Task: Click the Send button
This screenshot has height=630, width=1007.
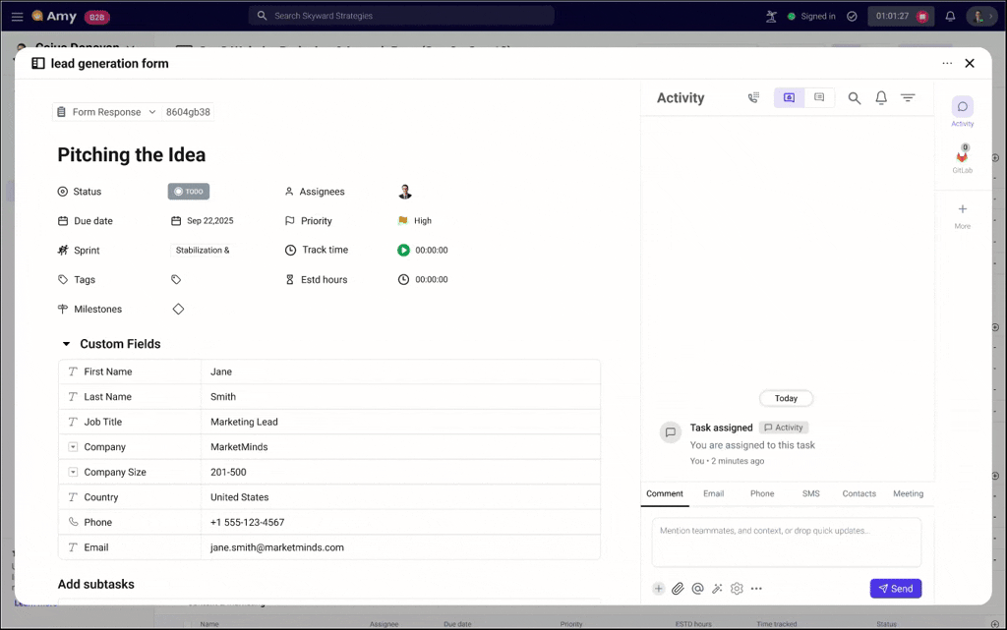Action: pyautogui.click(x=895, y=588)
